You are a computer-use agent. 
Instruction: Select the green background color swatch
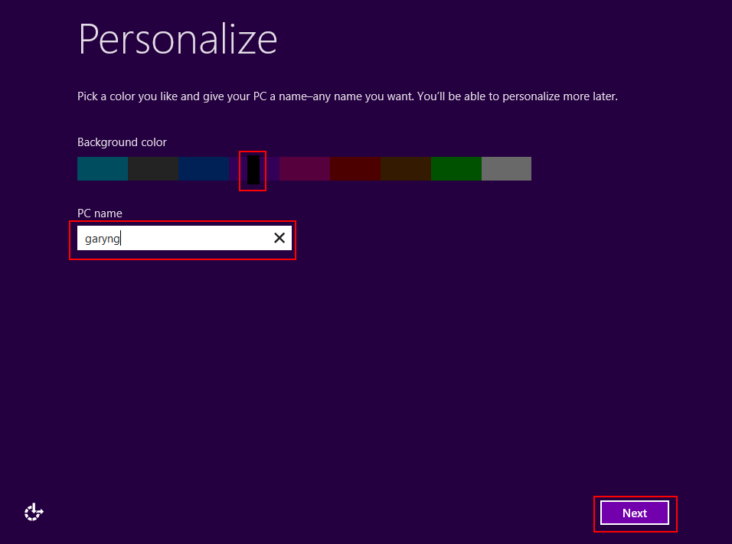456,168
